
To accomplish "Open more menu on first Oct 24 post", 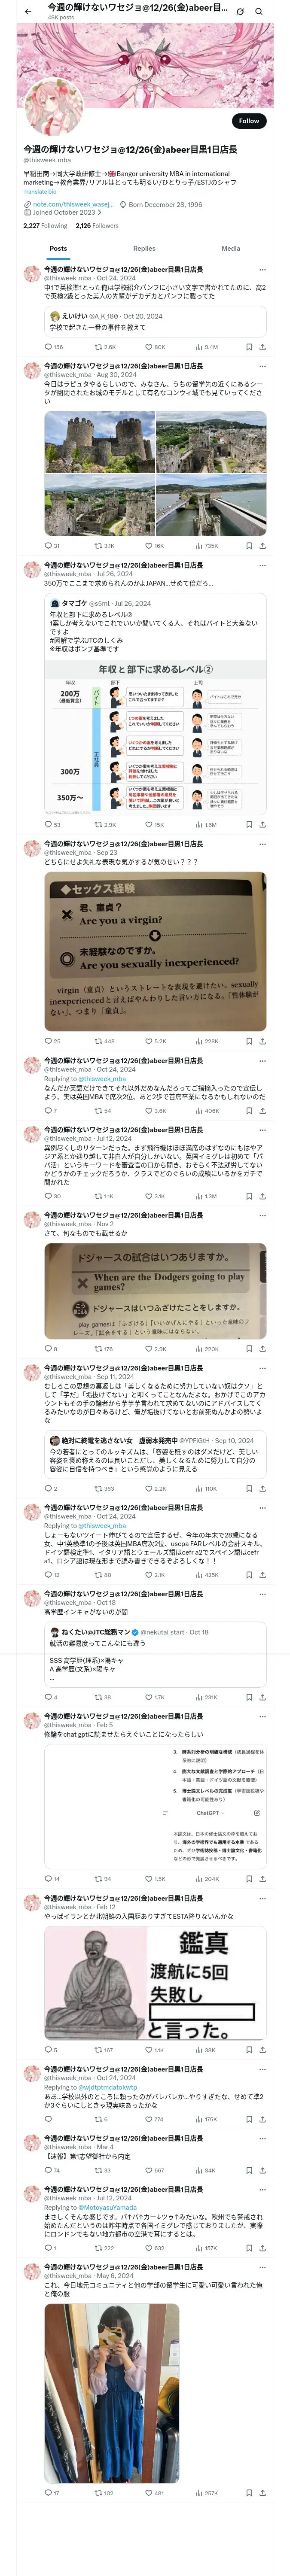I will pyautogui.click(x=263, y=270).
